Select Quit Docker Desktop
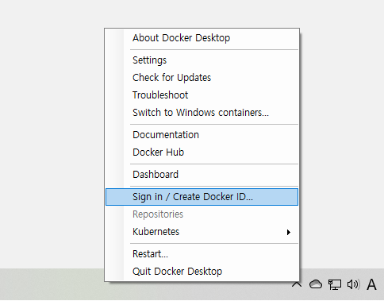This screenshot has height=301, width=384. (x=202, y=272)
